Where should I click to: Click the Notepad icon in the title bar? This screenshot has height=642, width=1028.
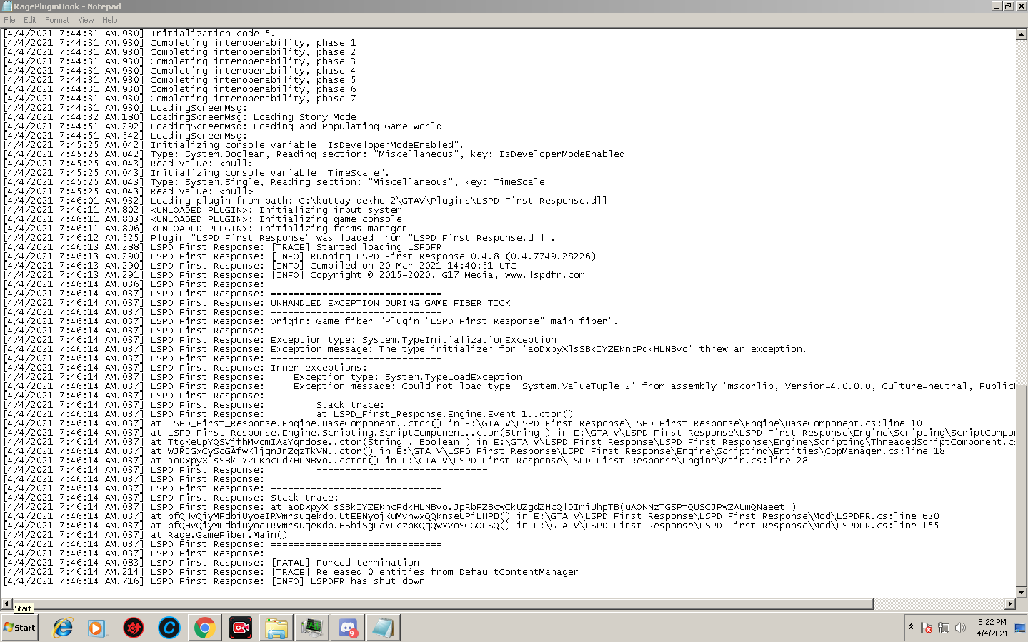tap(8, 6)
